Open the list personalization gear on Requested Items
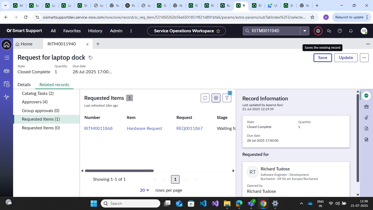 coord(216,98)
